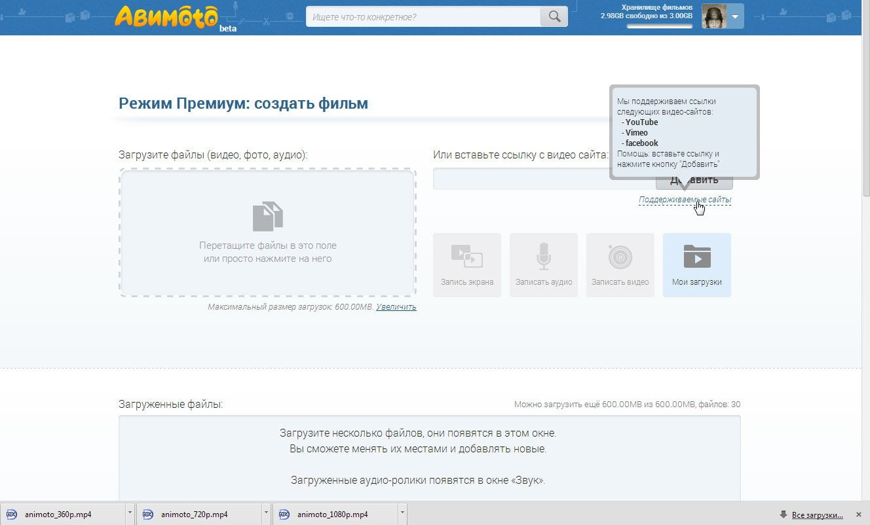Open the user avatar picture

[713, 16]
